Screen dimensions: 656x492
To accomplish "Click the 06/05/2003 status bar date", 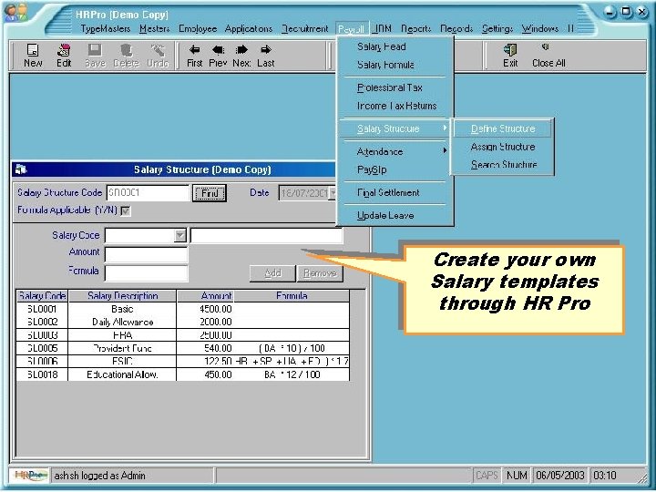I will tap(559, 476).
